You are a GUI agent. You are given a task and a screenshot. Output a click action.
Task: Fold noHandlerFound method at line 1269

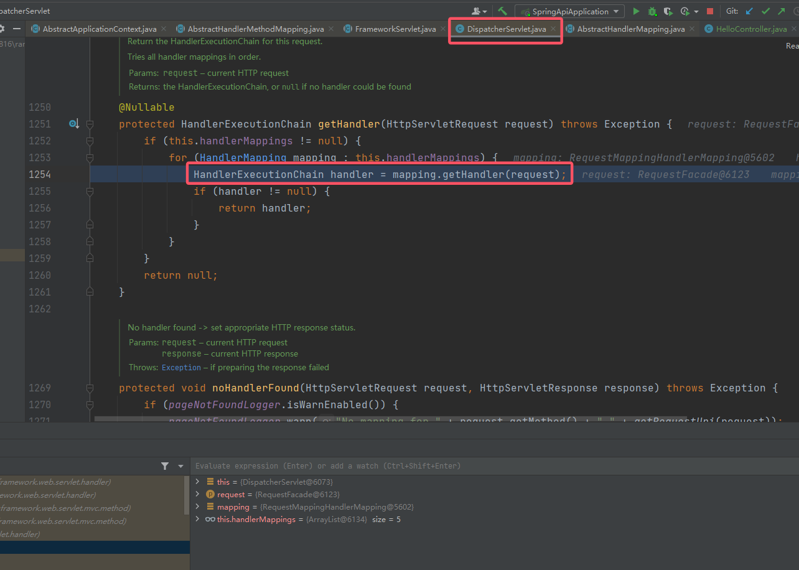pyautogui.click(x=90, y=388)
